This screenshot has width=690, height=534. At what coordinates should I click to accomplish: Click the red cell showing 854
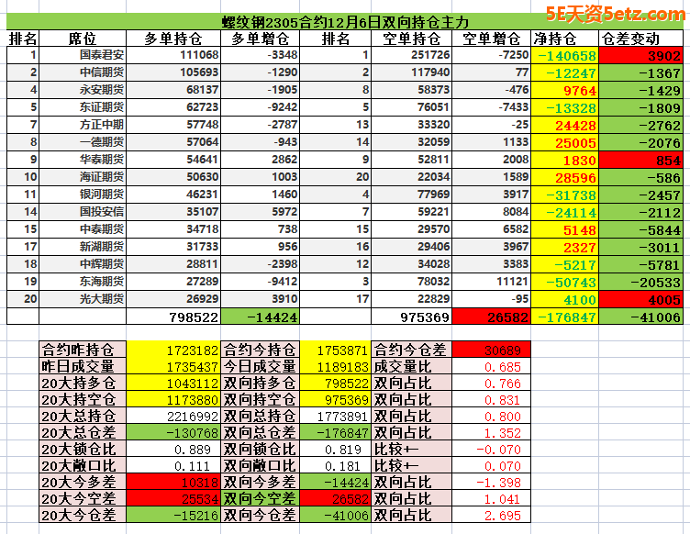(x=640, y=161)
